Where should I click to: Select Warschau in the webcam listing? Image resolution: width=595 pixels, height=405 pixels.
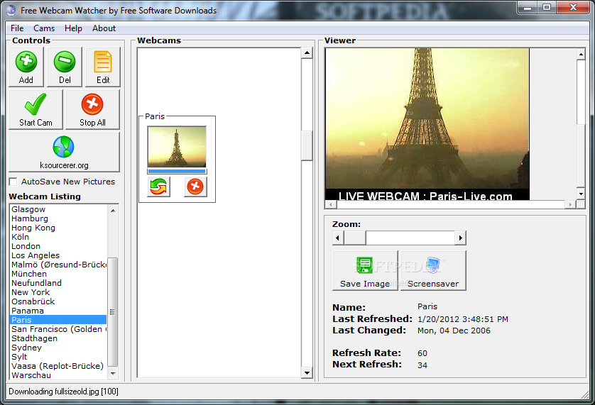(58, 375)
